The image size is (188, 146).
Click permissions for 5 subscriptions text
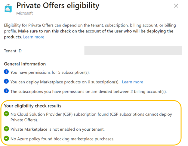click(50, 72)
